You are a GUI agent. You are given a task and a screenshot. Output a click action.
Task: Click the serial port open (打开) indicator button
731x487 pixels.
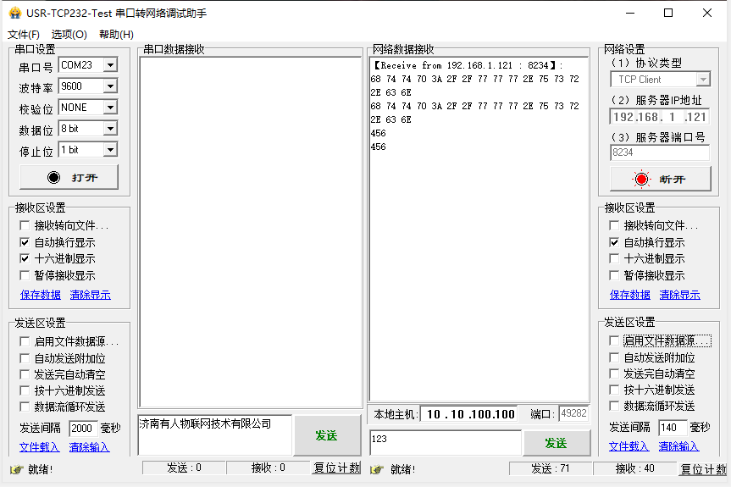pyautogui.click(x=69, y=177)
